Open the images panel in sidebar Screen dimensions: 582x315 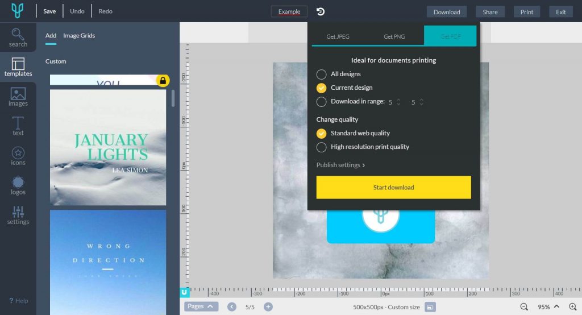pyautogui.click(x=18, y=97)
